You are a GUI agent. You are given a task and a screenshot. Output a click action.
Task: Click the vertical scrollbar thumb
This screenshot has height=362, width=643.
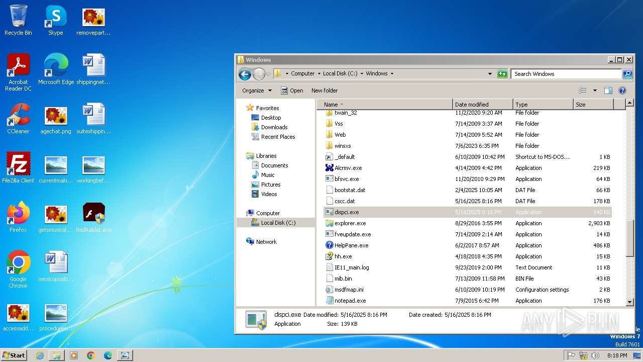coord(630,238)
